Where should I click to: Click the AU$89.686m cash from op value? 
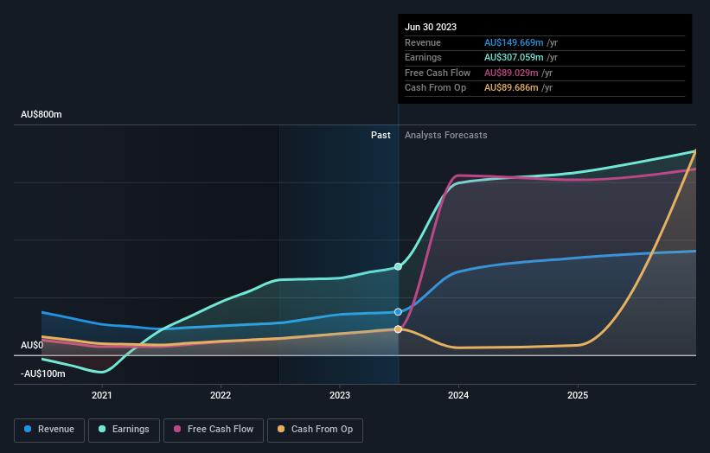(511, 88)
